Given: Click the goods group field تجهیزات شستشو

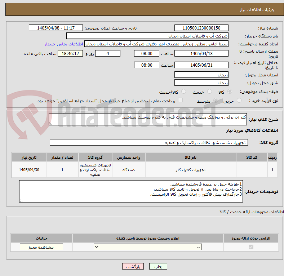Looking at the screenshot, I should [x=149, y=143].
